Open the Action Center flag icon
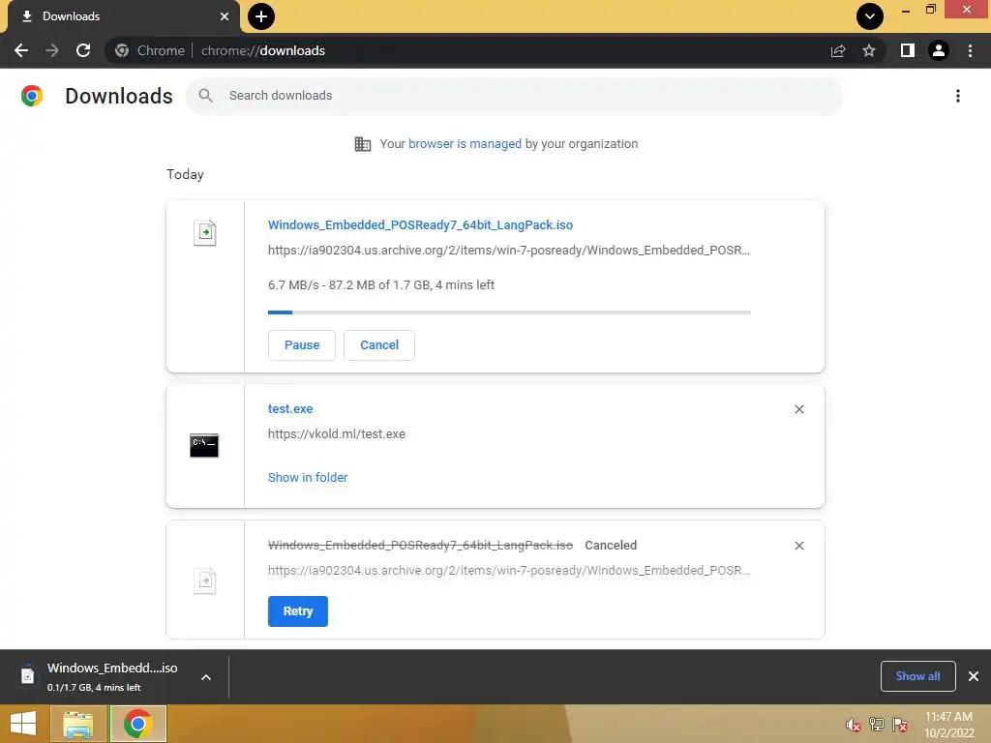 click(900, 725)
